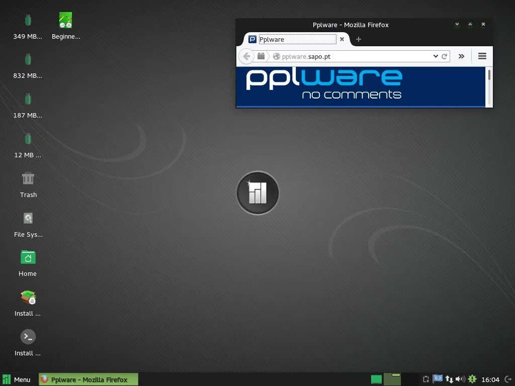Expand the URL history dropdown arrow
This screenshot has width=515, height=386.
(436, 56)
